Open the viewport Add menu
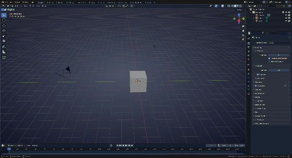Viewport: 292px width, 158px height. [38, 6]
